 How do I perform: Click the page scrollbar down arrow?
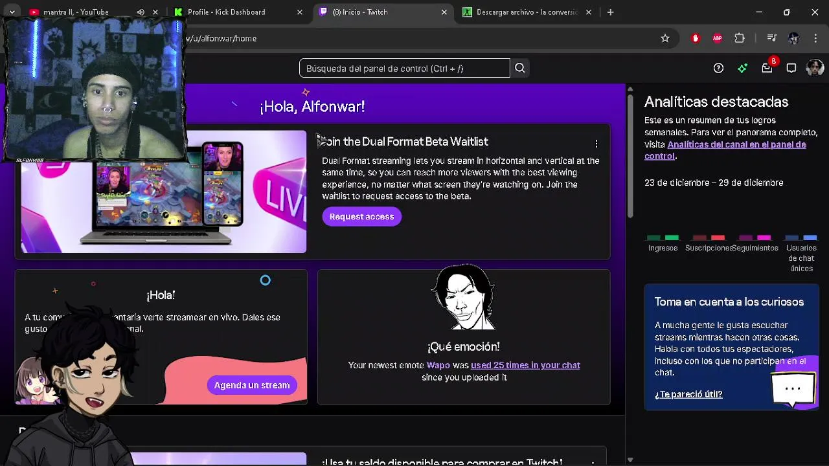pos(630,460)
